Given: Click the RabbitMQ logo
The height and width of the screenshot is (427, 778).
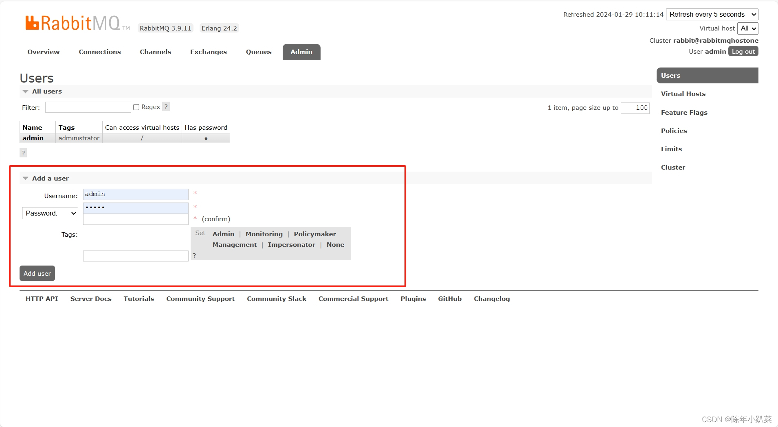Looking at the screenshot, I should pos(77,23).
